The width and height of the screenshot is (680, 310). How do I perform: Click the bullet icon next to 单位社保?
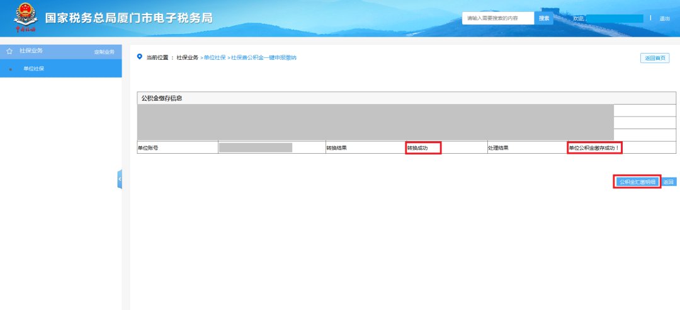[11, 69]
